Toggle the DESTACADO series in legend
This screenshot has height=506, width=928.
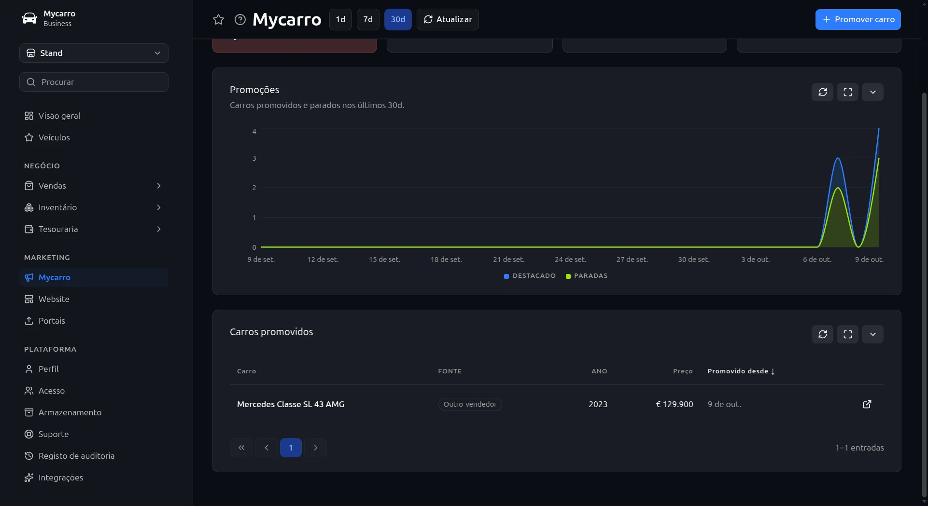[x=530, y=276]
